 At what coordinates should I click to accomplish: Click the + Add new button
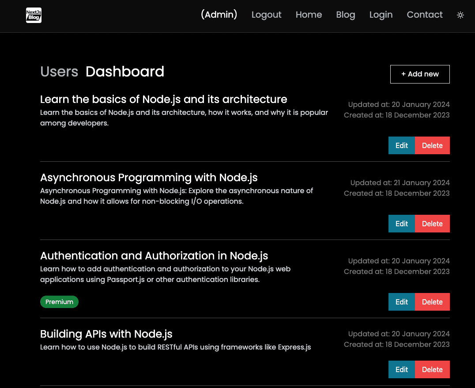420,74
